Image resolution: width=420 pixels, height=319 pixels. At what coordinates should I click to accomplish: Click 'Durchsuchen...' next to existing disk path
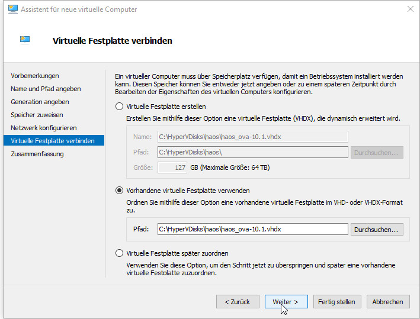pyautogui.click(x=377, y=229)
